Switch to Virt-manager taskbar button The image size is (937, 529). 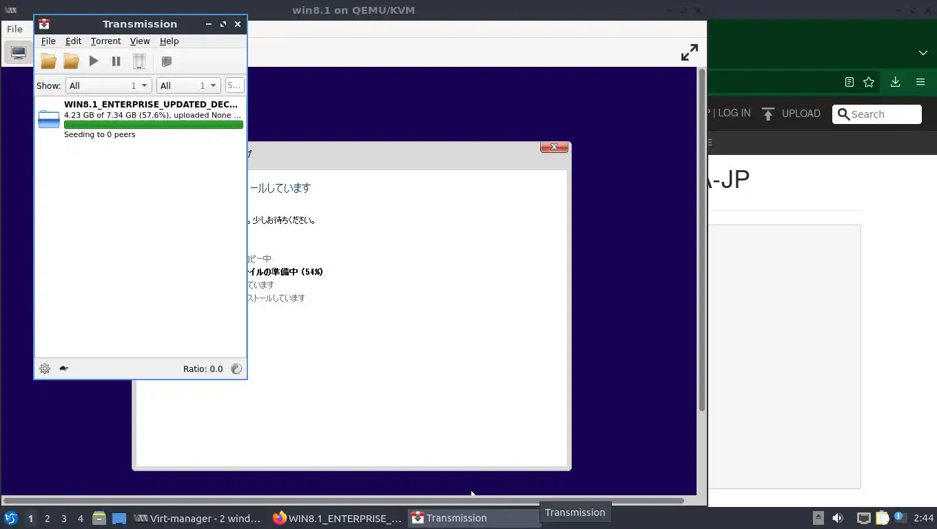[198, 518]
